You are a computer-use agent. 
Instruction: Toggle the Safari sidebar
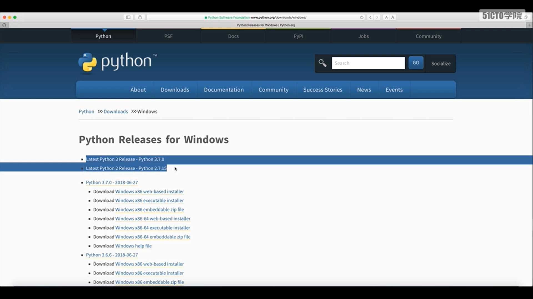(128, 17)
